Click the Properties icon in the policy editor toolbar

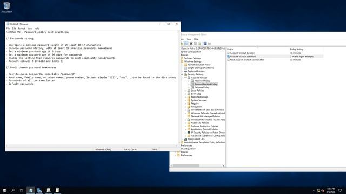pyautogui.click(x=195, y=44)
